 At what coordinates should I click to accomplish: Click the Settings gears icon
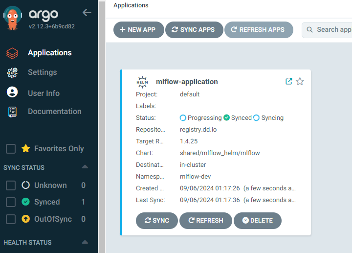click(x=12, y=72)
